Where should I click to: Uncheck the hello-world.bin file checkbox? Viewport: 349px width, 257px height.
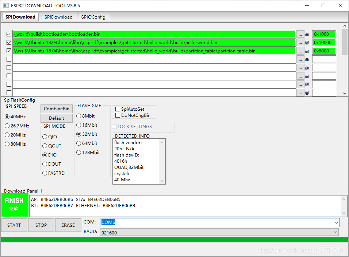9,42
